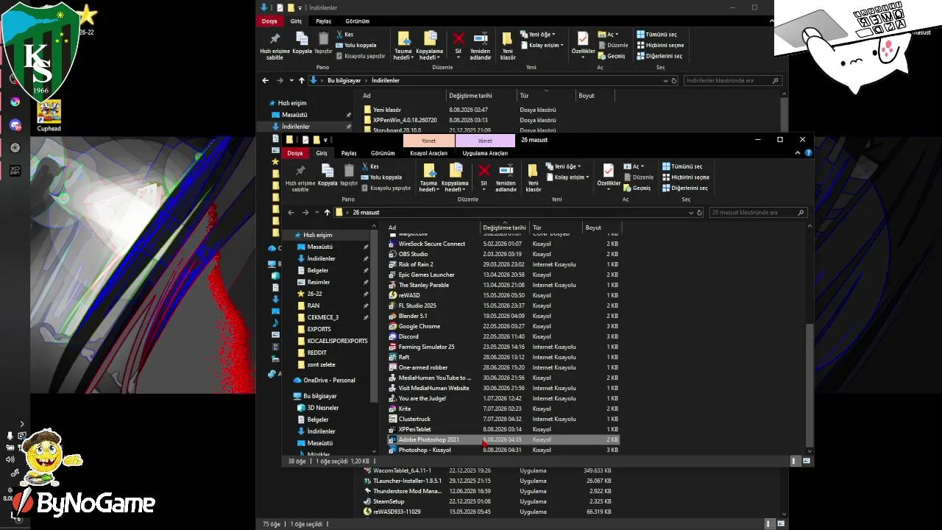Open Kısayol Araçları tab
This screenshot has height=530, width=942.
428,153
